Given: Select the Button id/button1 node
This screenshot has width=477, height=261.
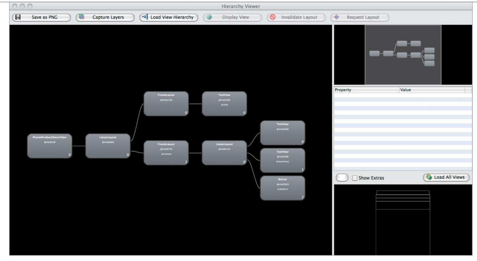Looking at the screenshot, I should pyautogui.click(x=283, y=187).
